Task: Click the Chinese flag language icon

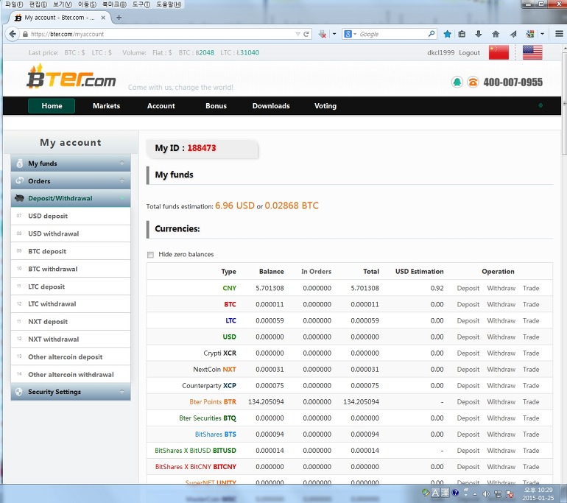Action: (499, 52)
